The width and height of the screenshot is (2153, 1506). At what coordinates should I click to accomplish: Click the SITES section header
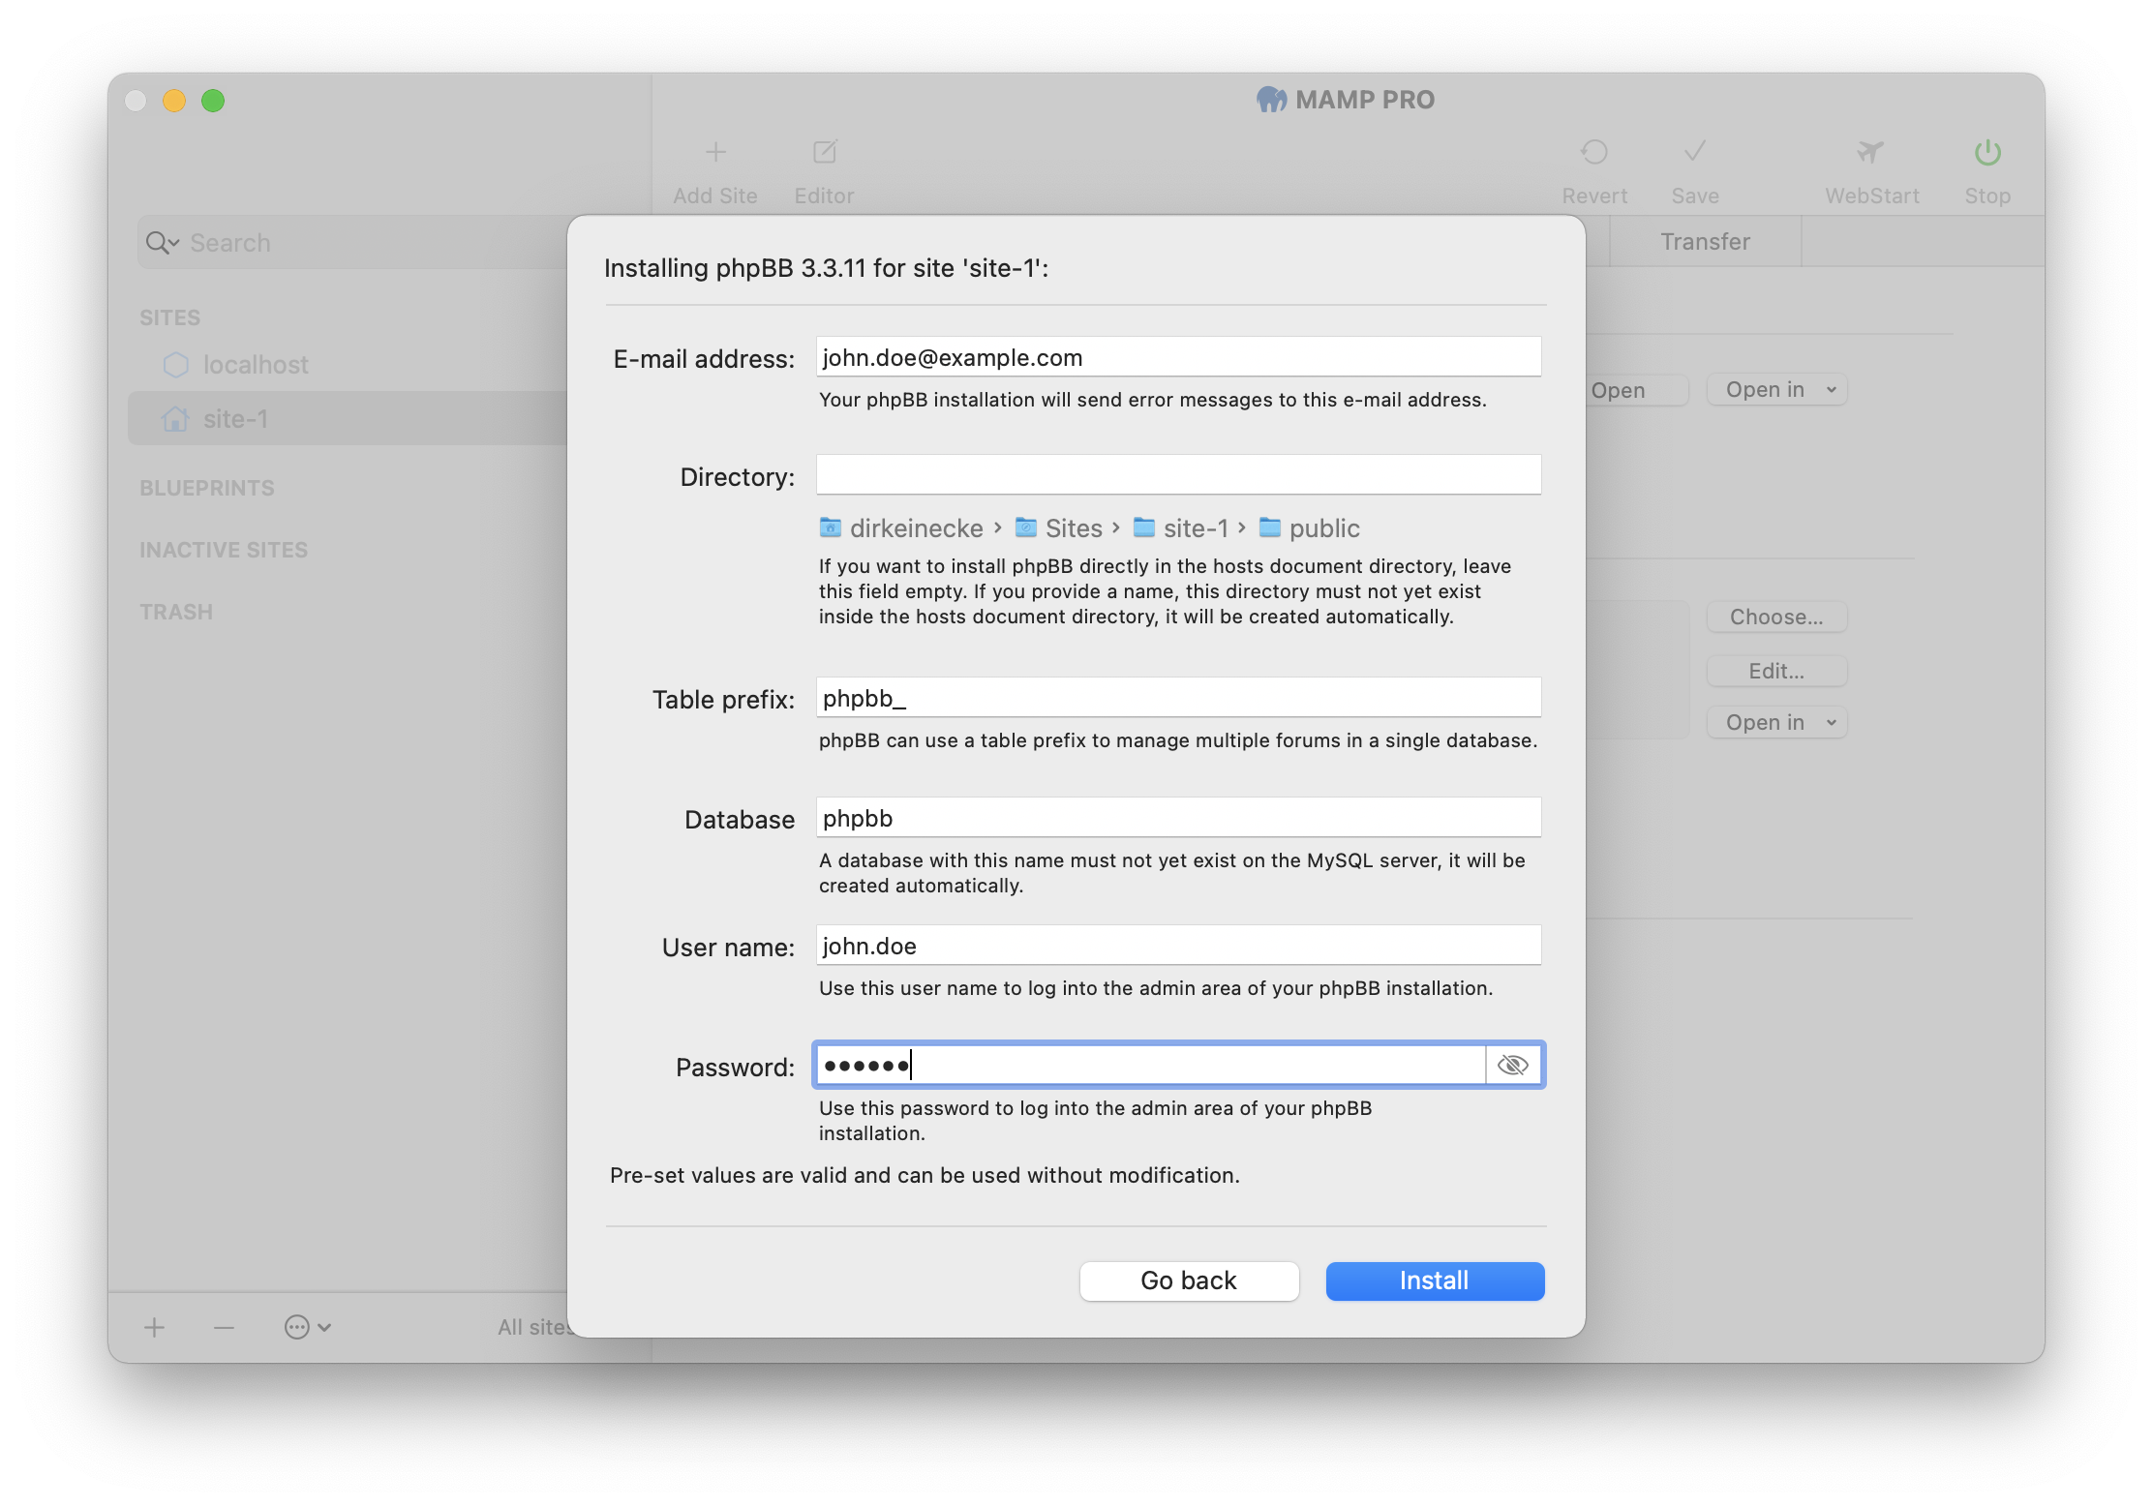click(170, 317)
